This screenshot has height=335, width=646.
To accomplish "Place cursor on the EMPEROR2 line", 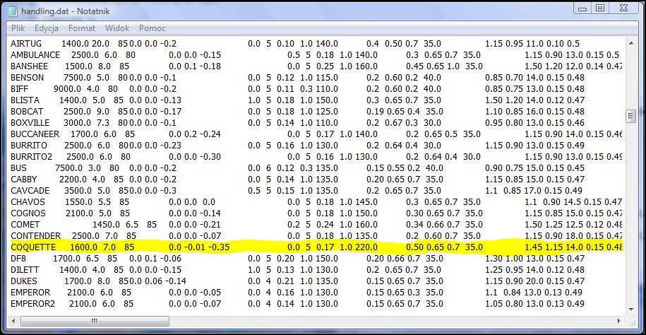I will tap(34, 304).
